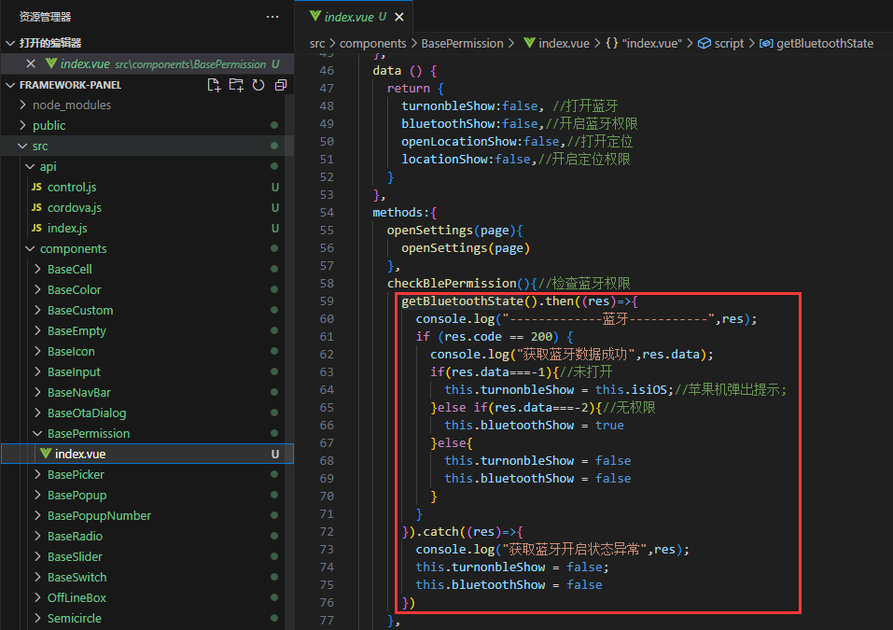Collapse the components folder
This screenshot has width=893, height=630.
pos(30,249)
